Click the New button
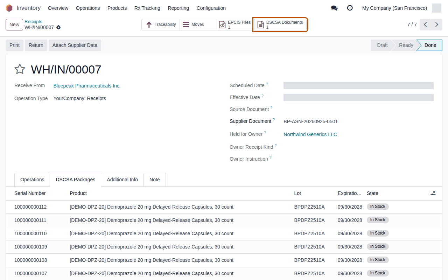The image size is (448, 280). [x=14, y=24]
